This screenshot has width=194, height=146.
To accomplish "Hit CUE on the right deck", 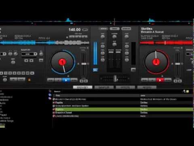I will click(145, 80).
